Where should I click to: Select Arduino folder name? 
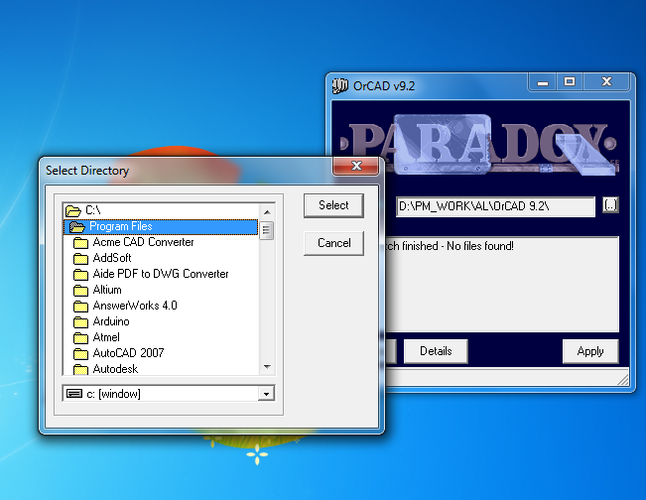point(111,321)
